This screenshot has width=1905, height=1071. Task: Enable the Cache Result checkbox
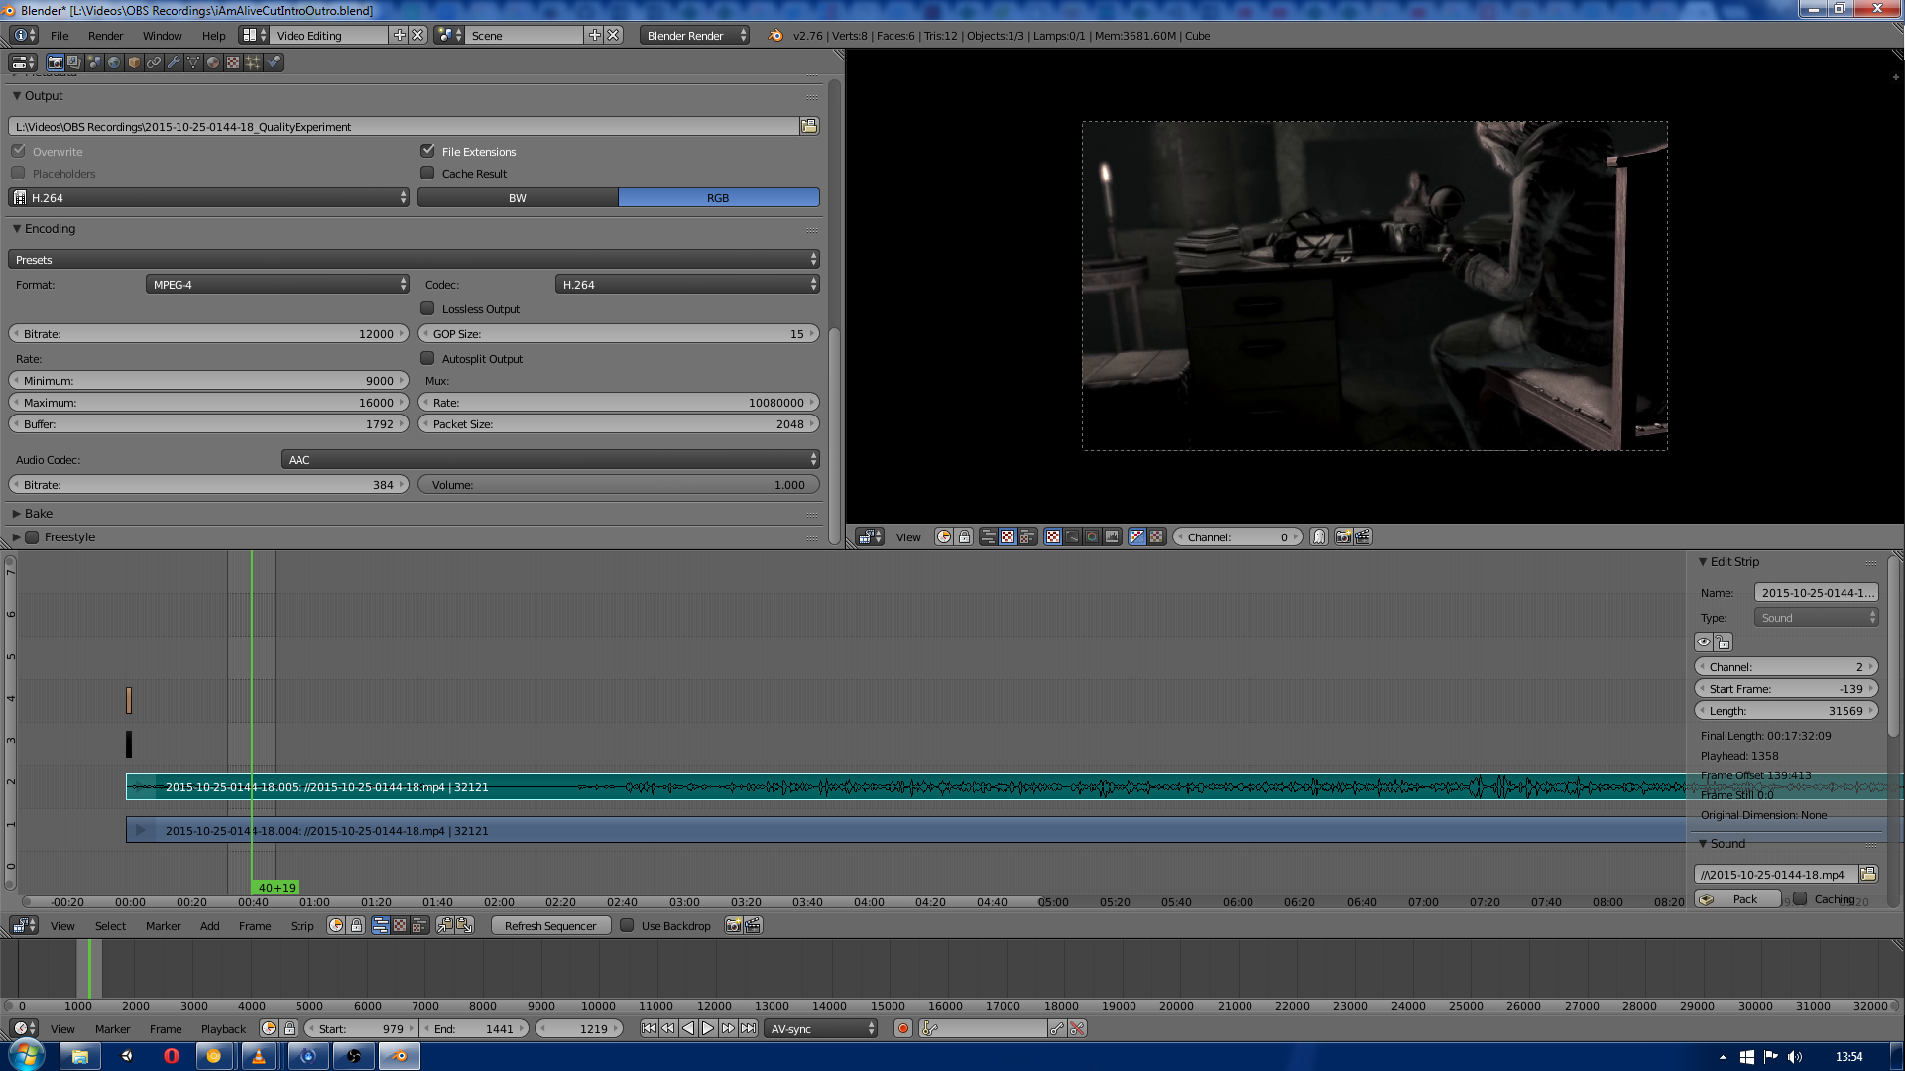[x=427, y=173]
